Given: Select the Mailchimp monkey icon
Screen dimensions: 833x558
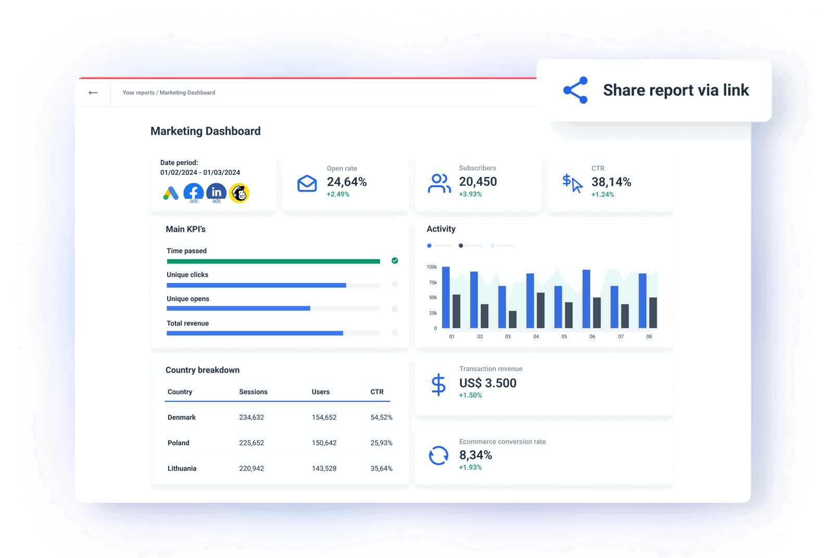Looking at the screenshot, I should point(240,193).
